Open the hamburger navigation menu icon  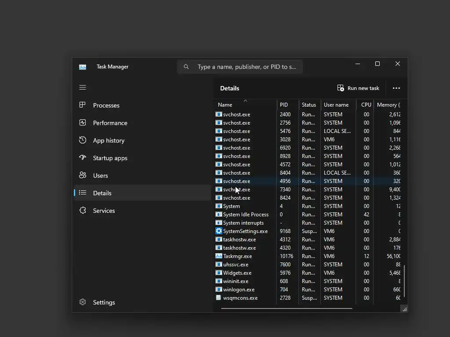coord(83,87)
